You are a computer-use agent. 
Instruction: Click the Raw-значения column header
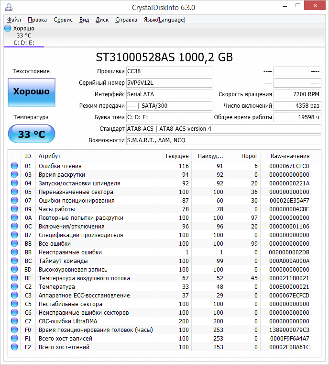coord(286,156)
